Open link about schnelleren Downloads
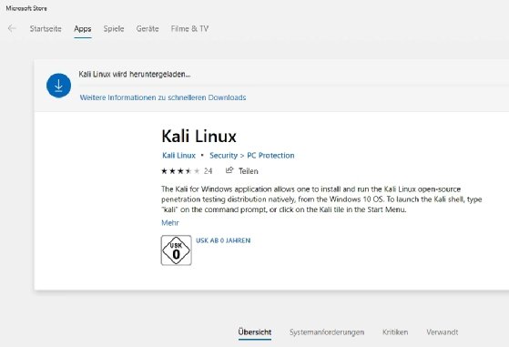The width and height of the screenshot is (509, 347). click(163, 97)
